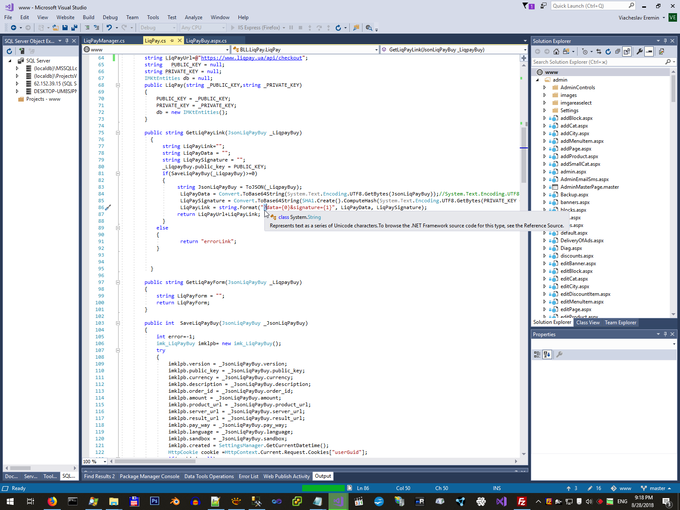Click Save All in the toolbar
The height and width of the screenshot is (510, 680).
tap(74, 28)
